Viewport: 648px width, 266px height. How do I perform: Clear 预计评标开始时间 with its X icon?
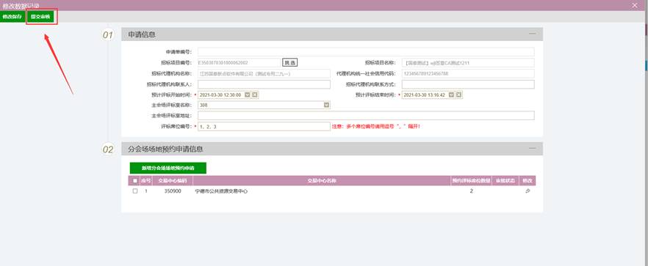tap(255, 95)
